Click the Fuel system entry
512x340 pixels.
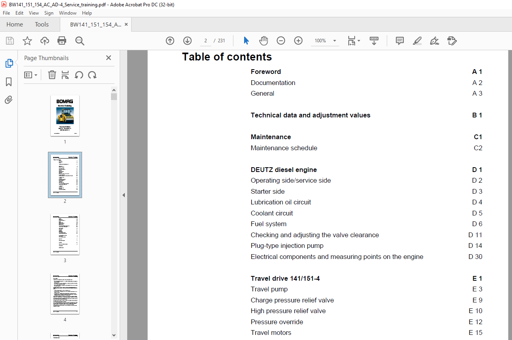click(x=269, y=224)
